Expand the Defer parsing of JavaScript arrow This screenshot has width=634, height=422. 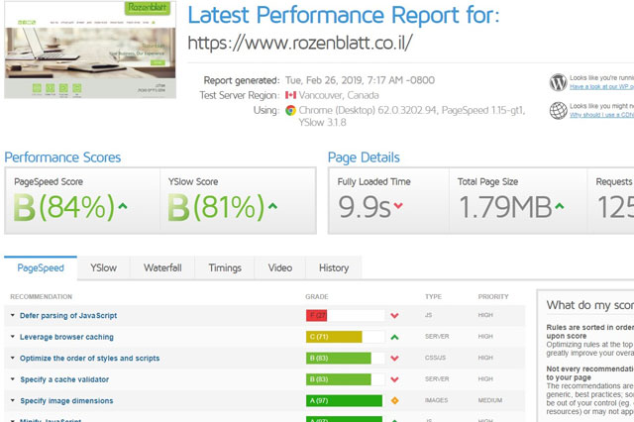pos(13,315)
